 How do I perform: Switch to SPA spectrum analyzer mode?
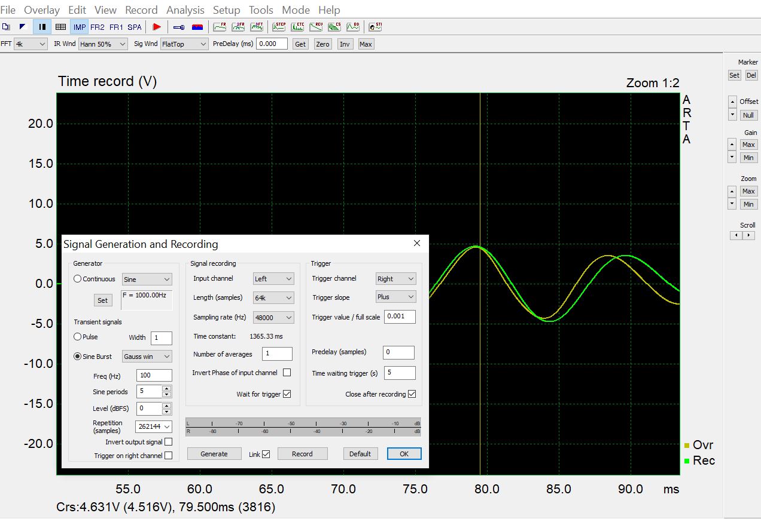click(x=135, y=27)
